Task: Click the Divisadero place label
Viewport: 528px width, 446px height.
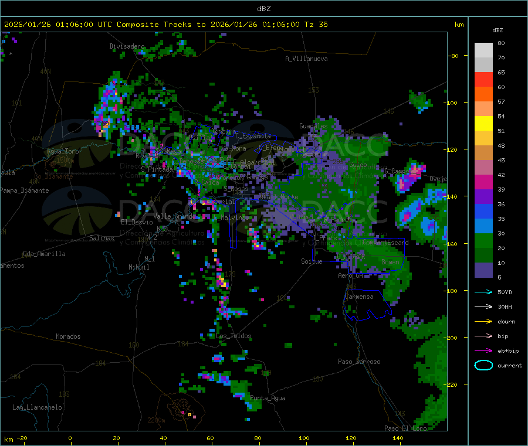Action: 127,46
